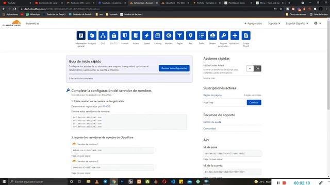The width and height of the screenshot is (330, 185).
Task: Open the Comunidad link
Action: tap(210, 128)
